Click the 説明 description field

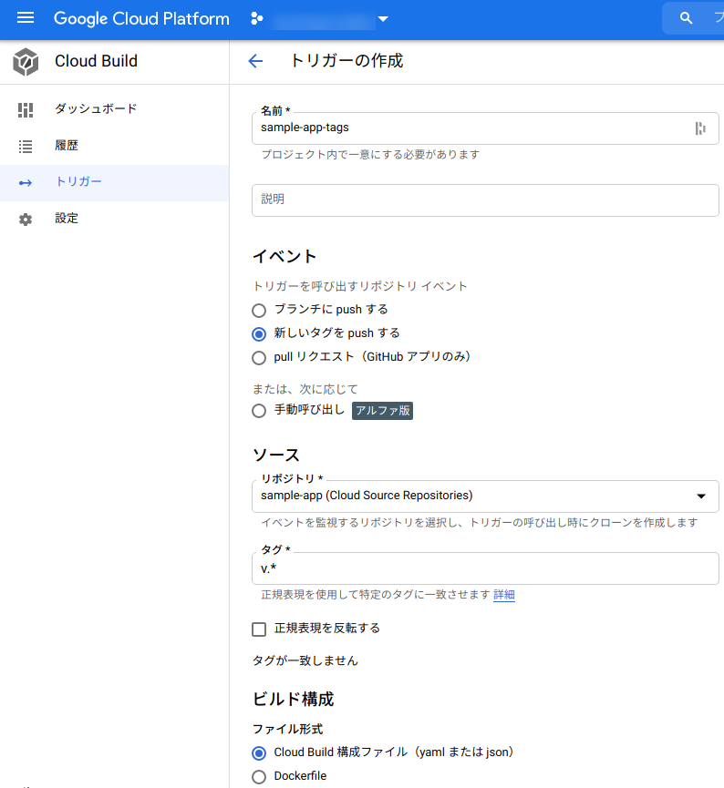click(485, 200)
